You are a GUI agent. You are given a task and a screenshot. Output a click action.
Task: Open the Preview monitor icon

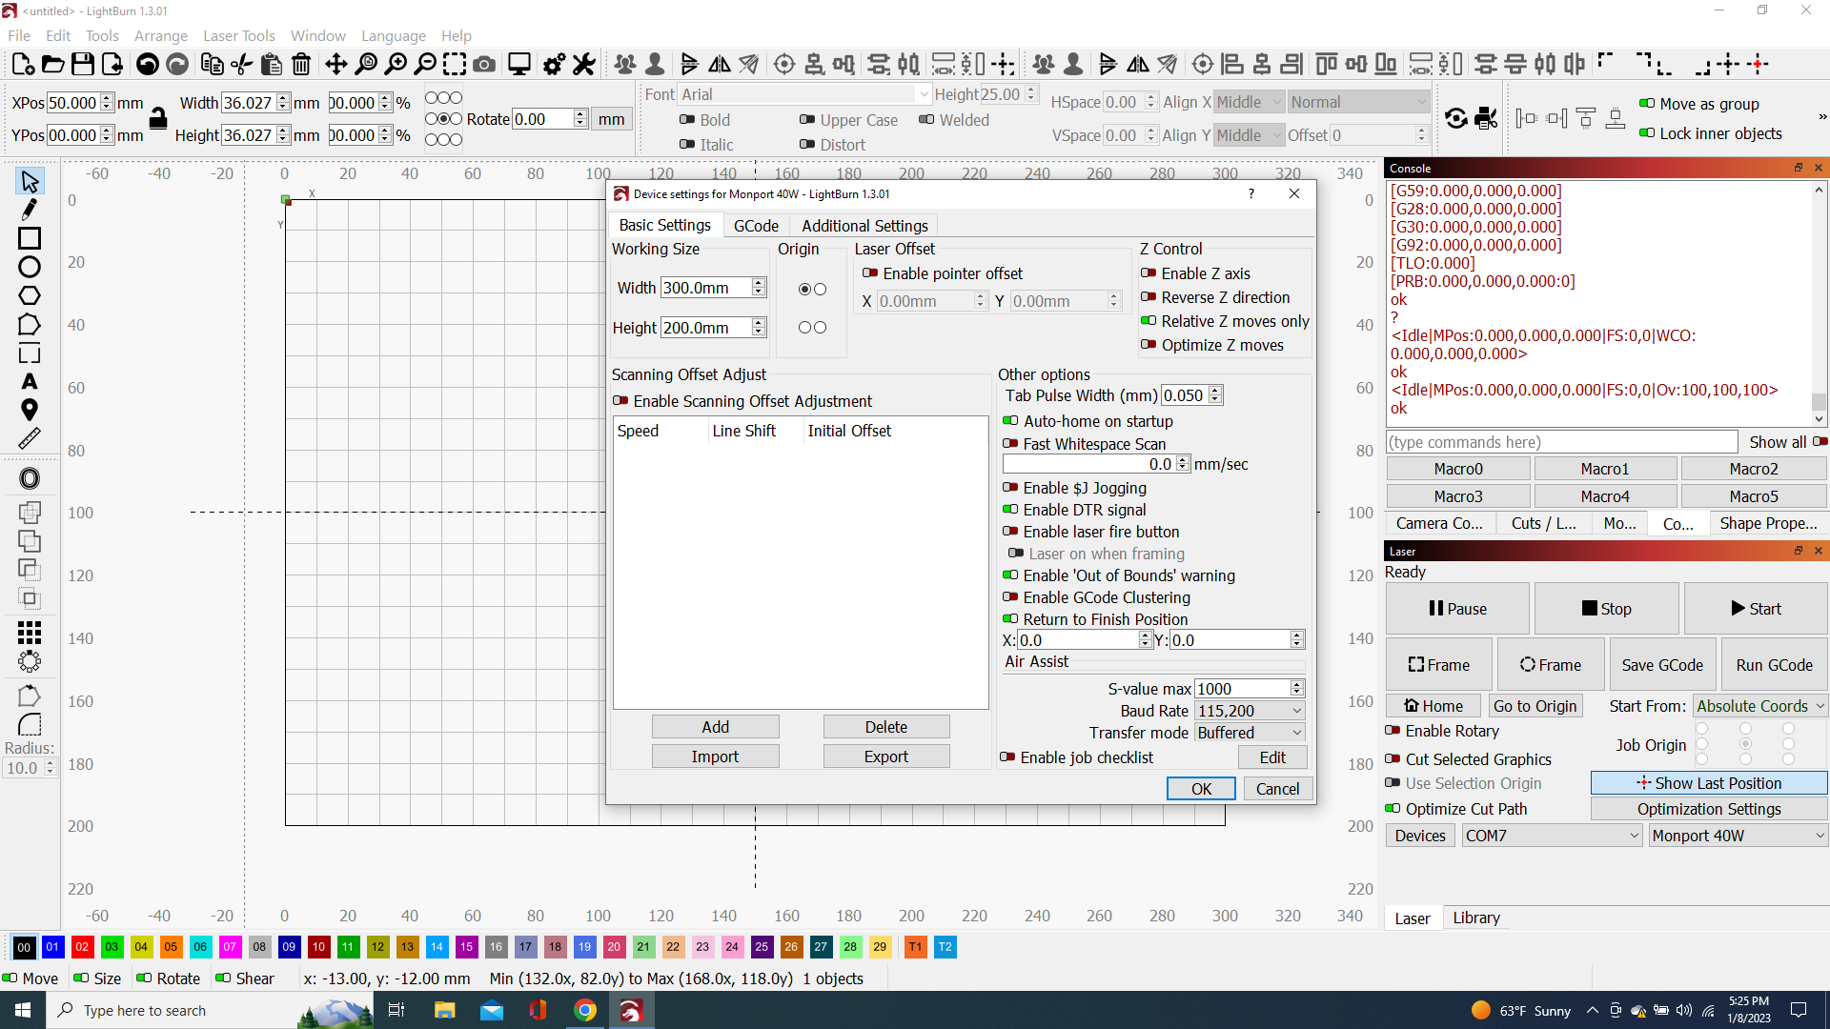tap(519, 64)
